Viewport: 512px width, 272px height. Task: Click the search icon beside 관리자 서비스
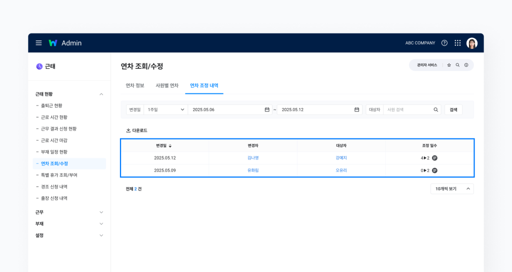[457, 65]
